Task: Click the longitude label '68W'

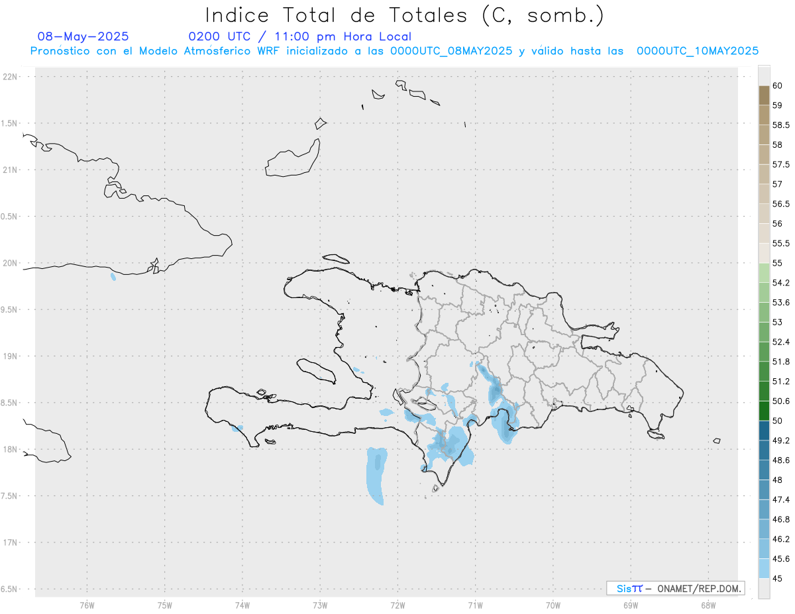Action: tap(708, 605)
